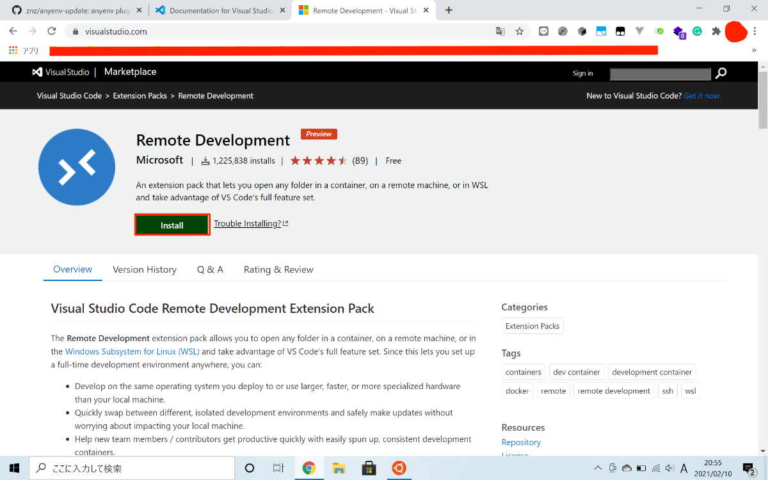Click the Vue devtools extension icon
The width and height of the screenshot is (768, 480).
point(639,31)
